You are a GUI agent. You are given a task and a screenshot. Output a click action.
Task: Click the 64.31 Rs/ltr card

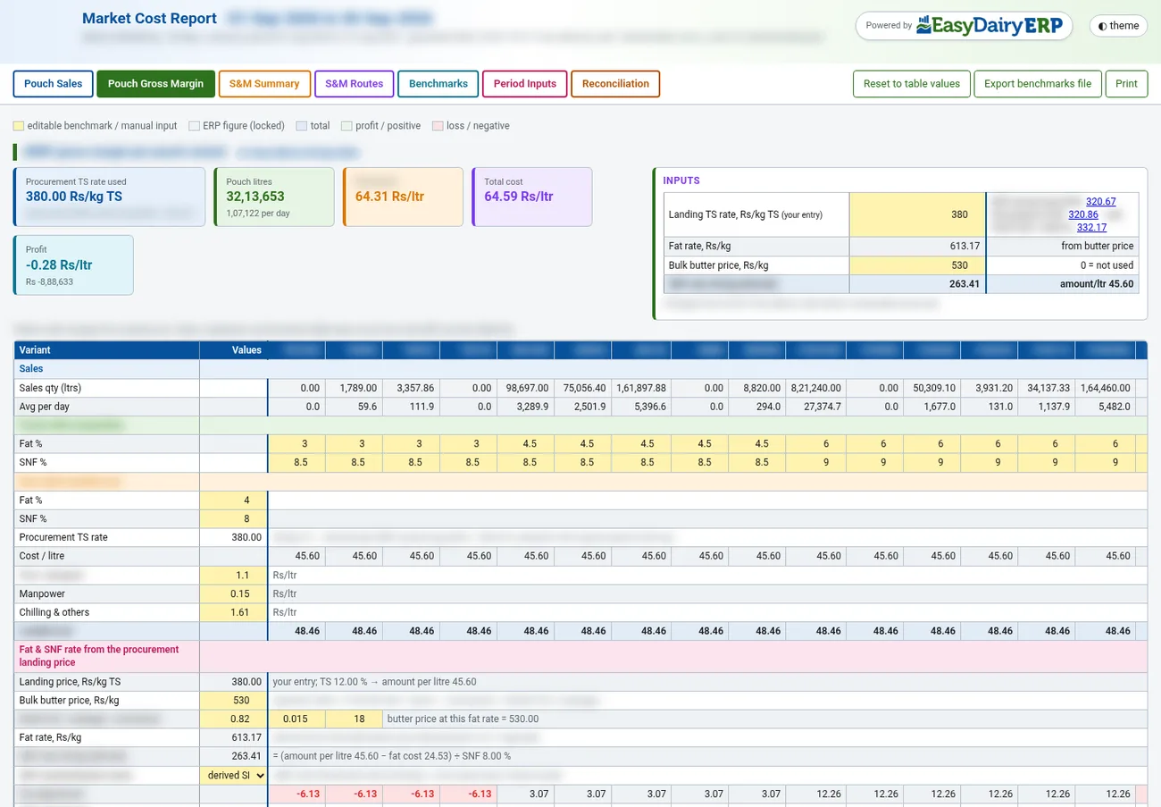tap(403, 197)
